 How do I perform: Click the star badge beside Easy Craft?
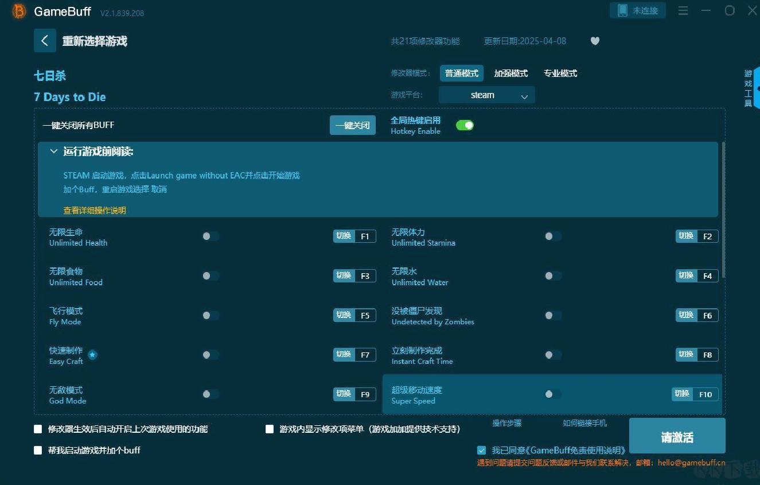[x=92, y=355]
